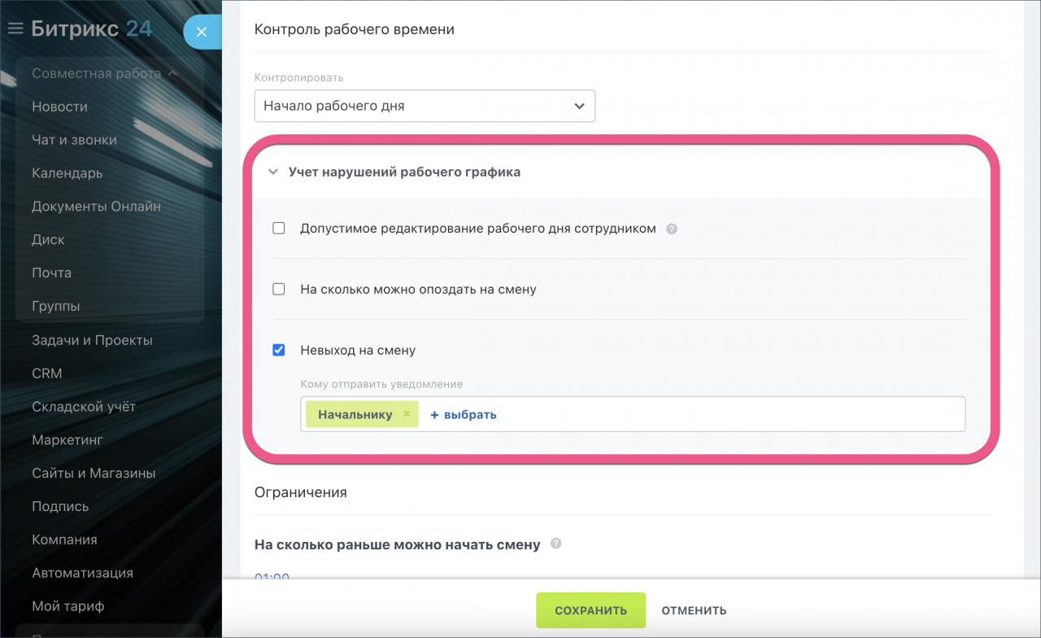
Task: Collapse the Совместная работа section
Action: tap(104, 73)
